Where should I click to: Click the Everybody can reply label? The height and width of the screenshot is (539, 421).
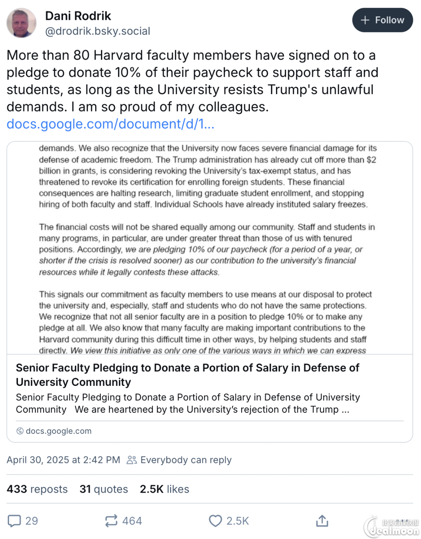point(186,460)
